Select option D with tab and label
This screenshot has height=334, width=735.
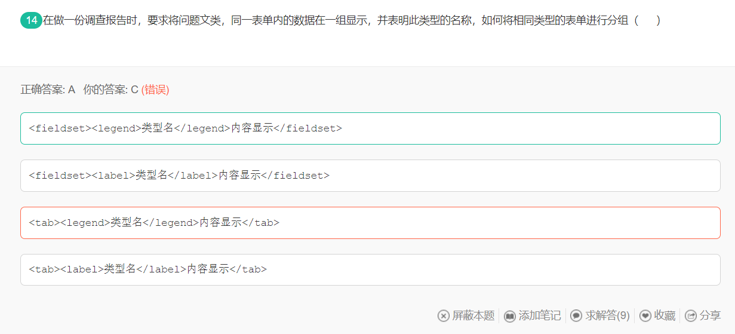coord(370,269)
